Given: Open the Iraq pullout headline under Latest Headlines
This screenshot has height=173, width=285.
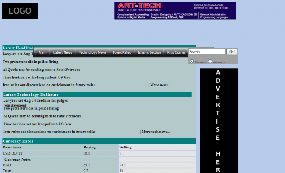Looking at the screenshot, I should (x=37, y=77).
